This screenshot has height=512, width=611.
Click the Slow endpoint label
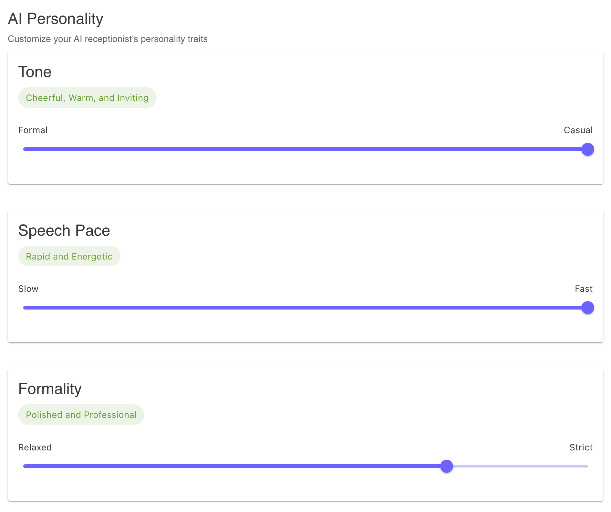[28, 289]
